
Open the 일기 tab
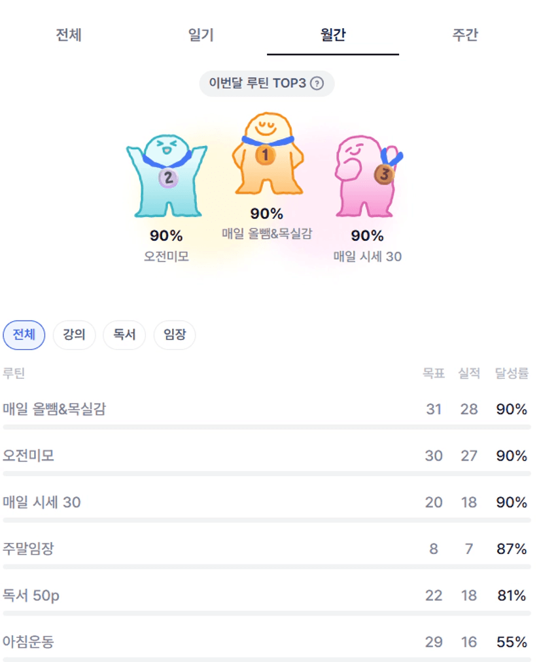point(201,35)
